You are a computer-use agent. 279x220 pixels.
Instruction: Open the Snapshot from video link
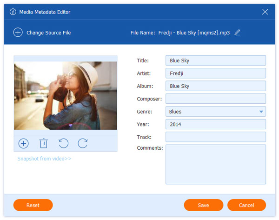[44, 159]
